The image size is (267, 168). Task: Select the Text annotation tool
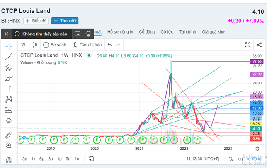pos(9,89)
